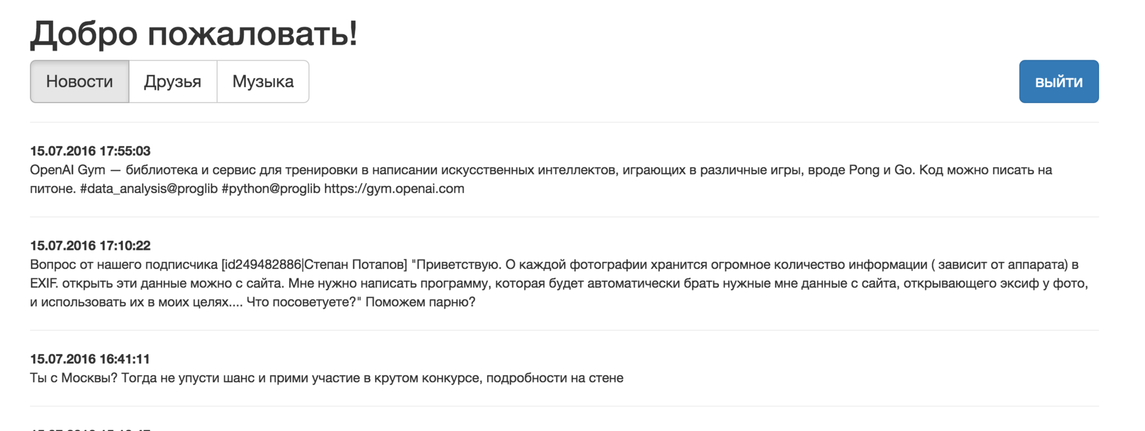Screen dimensions: 1145x431
Task: Click the words OpenAI Gym in first post
Action: [67, 170]
